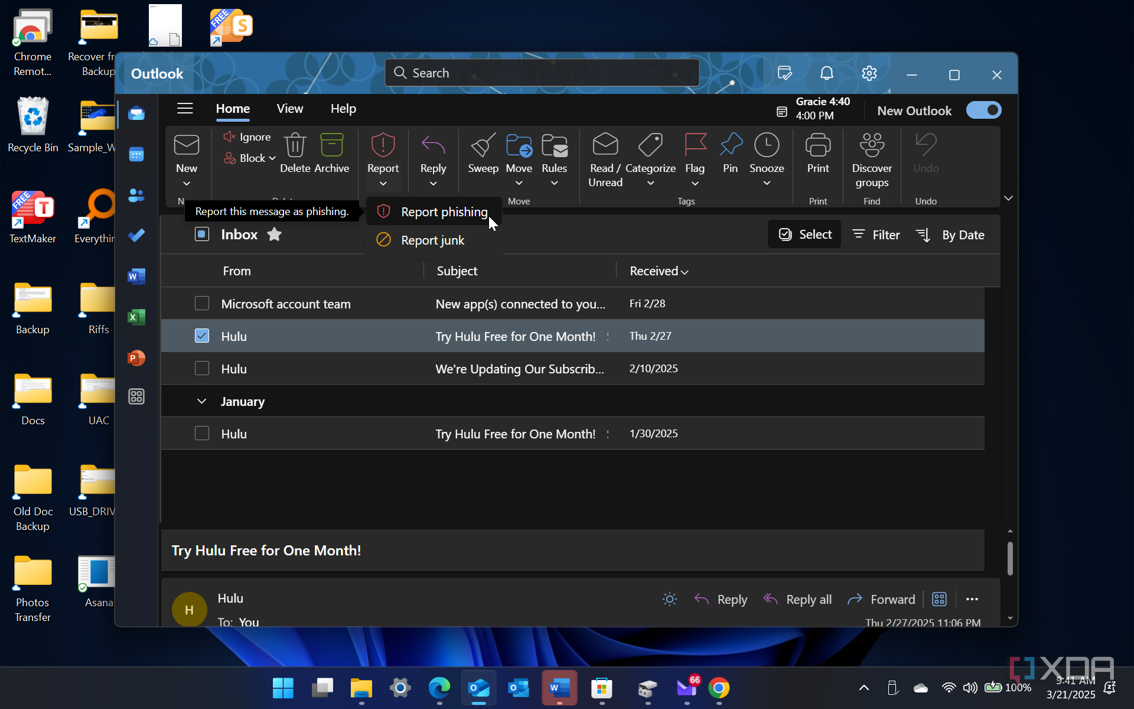1134x709 pixels.
Task: Expand the Block dropdown
Action: pyautogui.click(x=272, y=158)
